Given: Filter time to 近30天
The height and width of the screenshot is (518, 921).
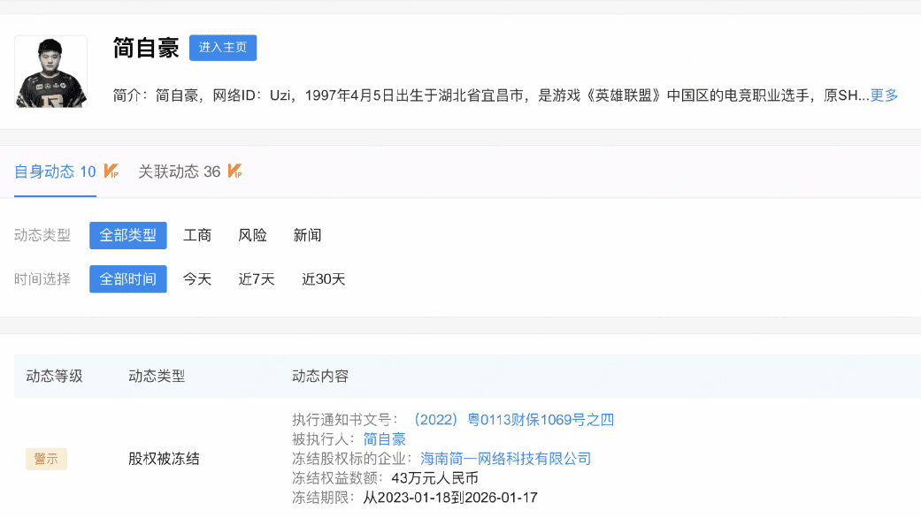Looking at the screenshot, I should click(x=323, y=278).
